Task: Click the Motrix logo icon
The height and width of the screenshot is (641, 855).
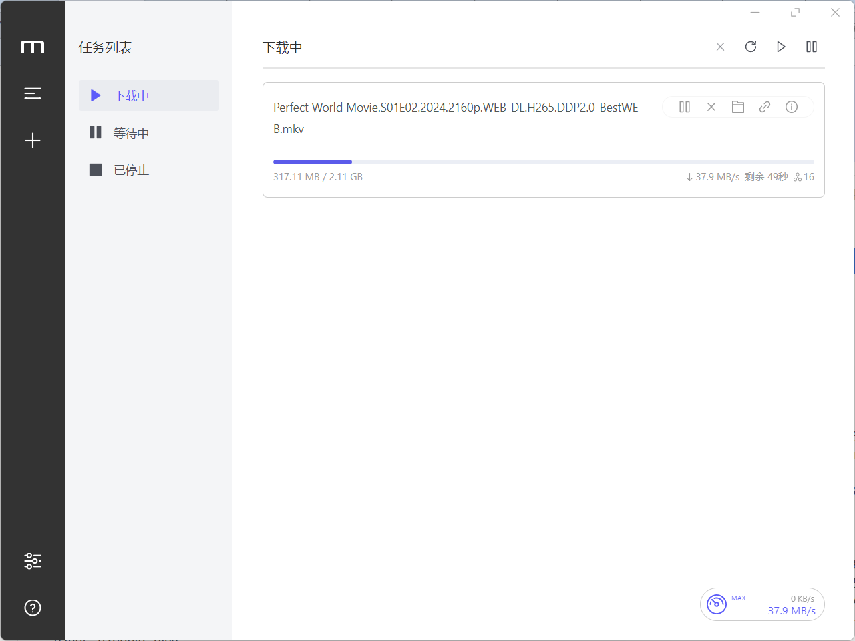Action: (32, 47)
